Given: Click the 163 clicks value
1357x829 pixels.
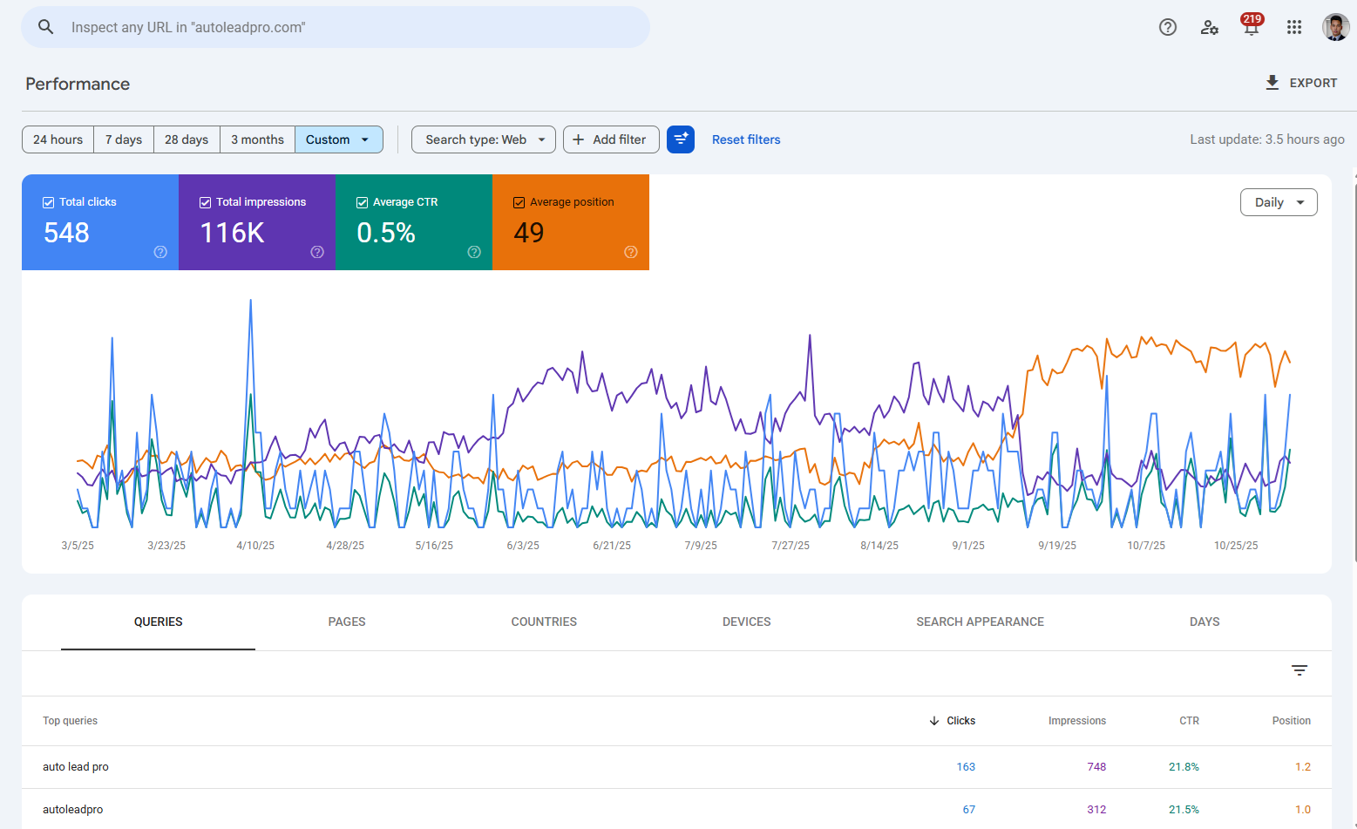Looking at the screenshot, I should tap(966, 767).
